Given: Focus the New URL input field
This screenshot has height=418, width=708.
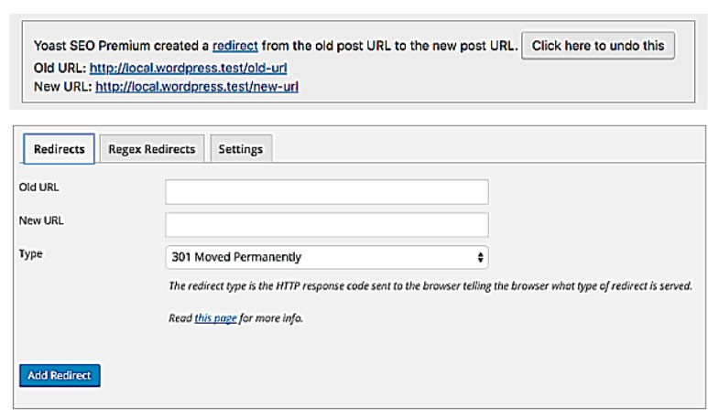Looking at the screenshot, I should (x=326, y=225).
